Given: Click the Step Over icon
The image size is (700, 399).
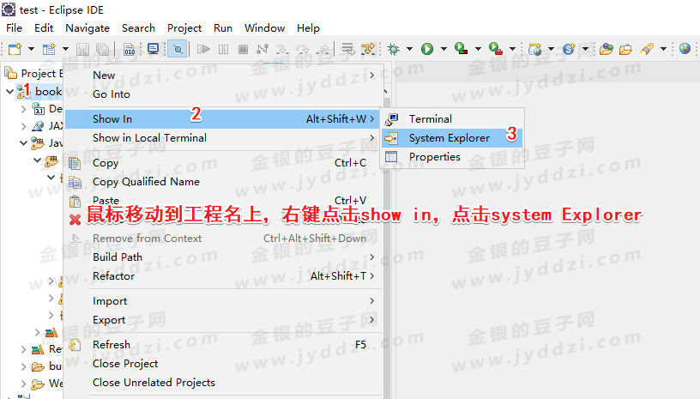Looking at the screenshot, I should coord(302,49).
